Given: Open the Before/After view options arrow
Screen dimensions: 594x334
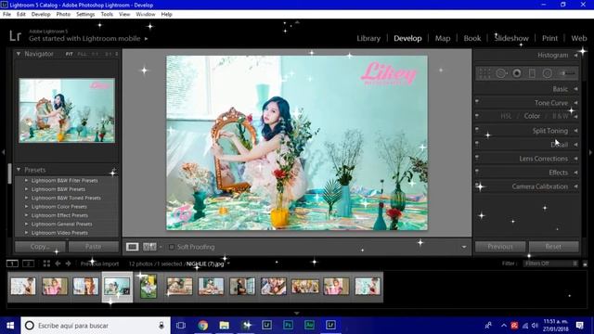Looking at the screenshot, I should [x=161, y=247].
